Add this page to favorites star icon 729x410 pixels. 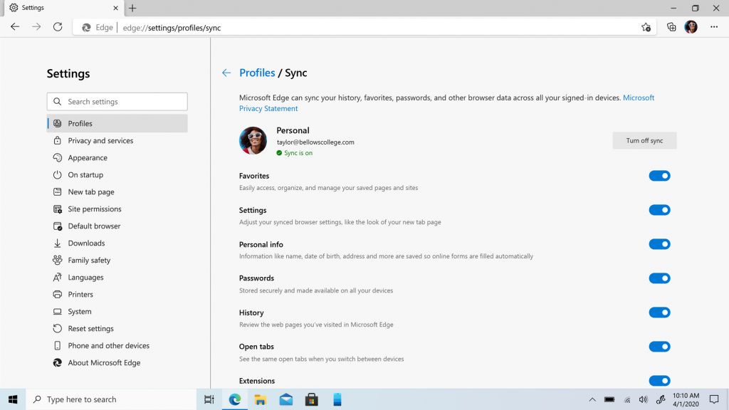click(x=646, y=27)
